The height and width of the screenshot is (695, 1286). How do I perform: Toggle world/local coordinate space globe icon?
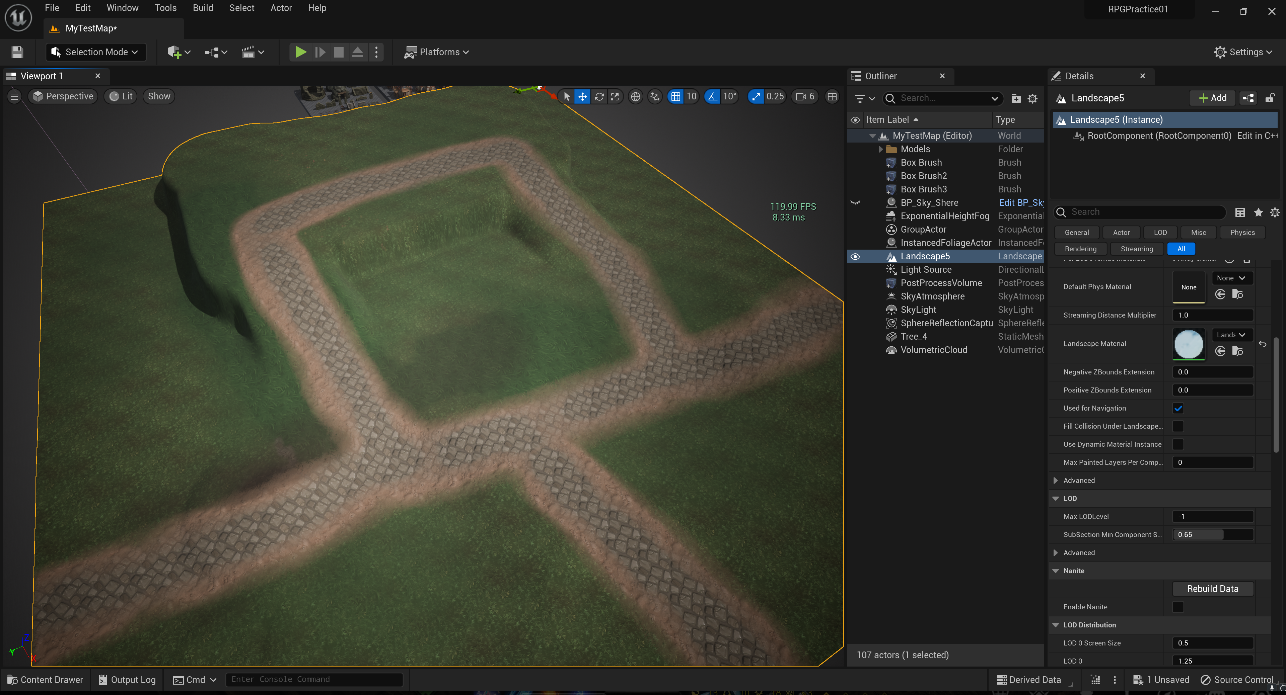[x=635, y=96]
